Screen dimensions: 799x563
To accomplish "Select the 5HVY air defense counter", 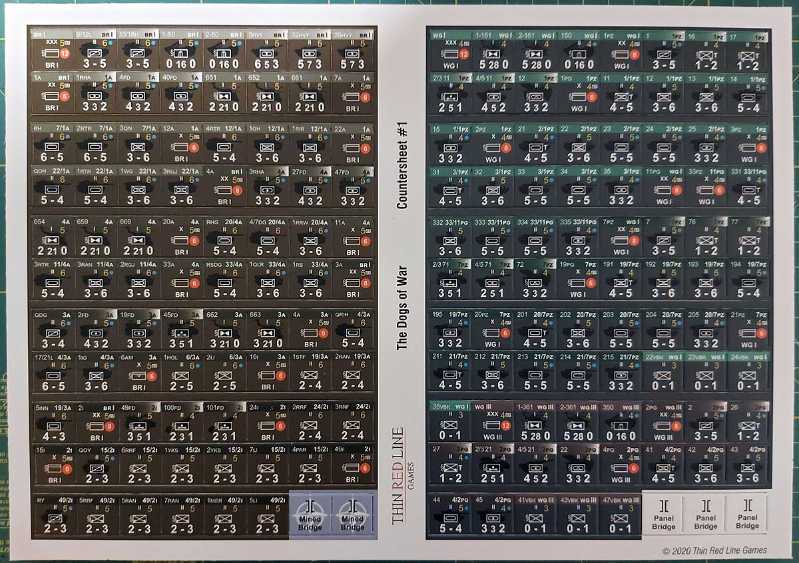I will [267, 49].
